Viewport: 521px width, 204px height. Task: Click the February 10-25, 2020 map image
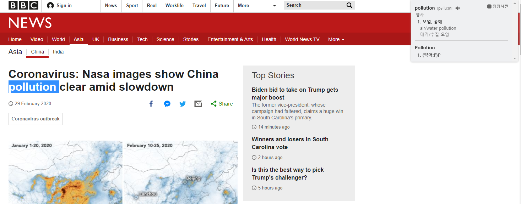coord(180,172)
